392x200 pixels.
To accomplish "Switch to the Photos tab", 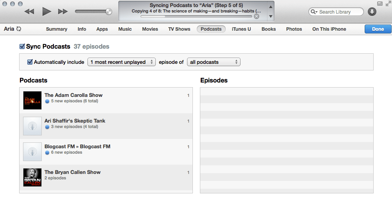I will [294, 29].
